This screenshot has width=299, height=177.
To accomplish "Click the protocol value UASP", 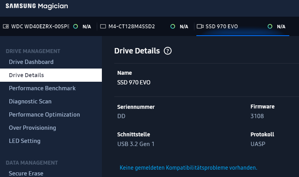I will click(x=258, y=144).
